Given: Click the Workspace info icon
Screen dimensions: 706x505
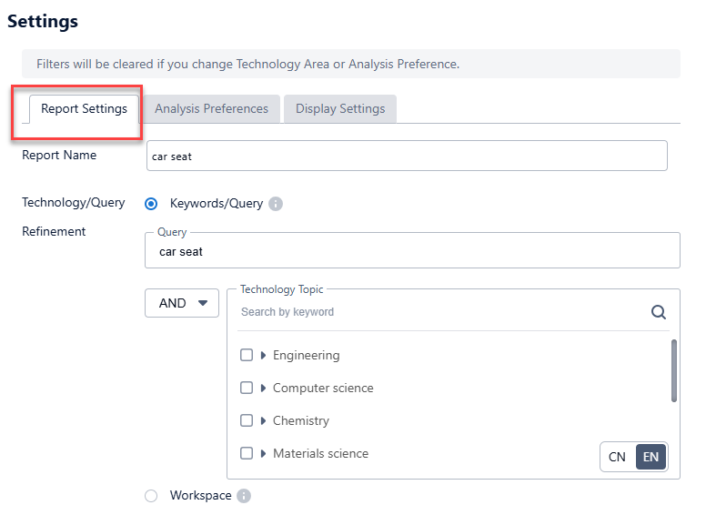Looking at the screenshot, I should [244, 496].
